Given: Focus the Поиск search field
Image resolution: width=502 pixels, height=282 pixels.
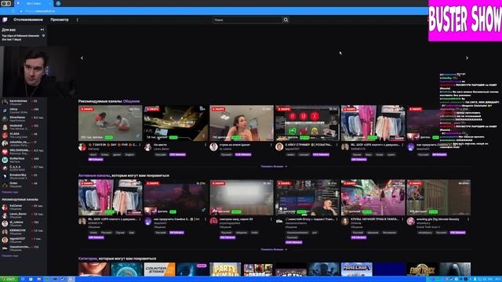Looking at the screenshot, I should (248, 20).
